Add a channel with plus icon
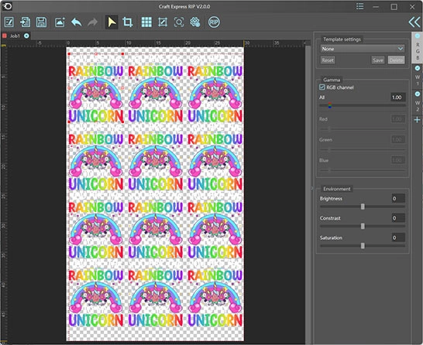The width and height of the screenshot is (423, 345). [417, 120]
